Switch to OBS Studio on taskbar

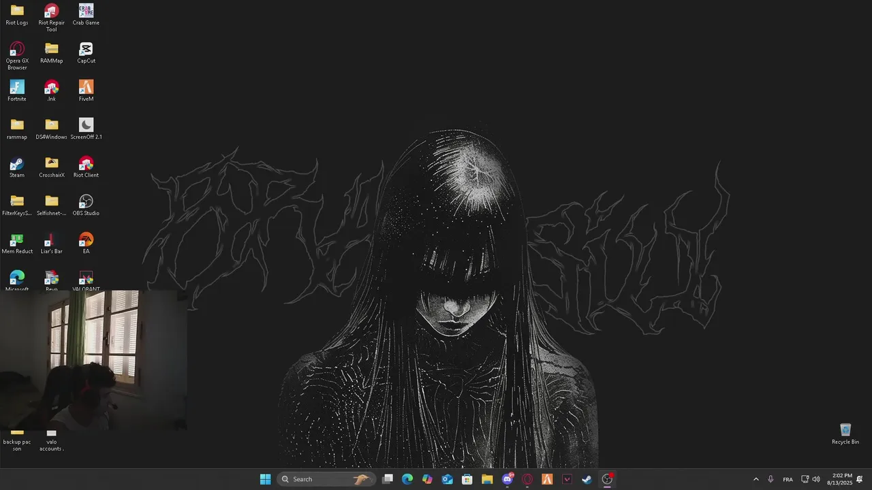pyautogui.click(x=607, y=479)
